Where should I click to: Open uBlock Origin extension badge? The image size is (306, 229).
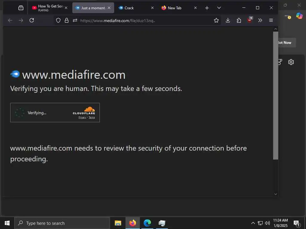click(x=250, y=20)
